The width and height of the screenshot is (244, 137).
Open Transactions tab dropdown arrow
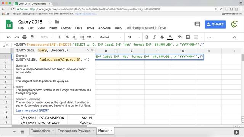53,131
